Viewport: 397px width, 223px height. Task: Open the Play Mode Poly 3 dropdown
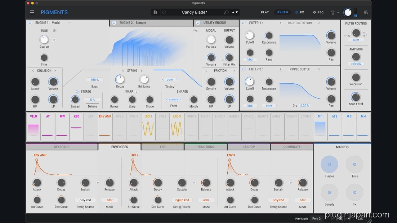tap(316, 219)
